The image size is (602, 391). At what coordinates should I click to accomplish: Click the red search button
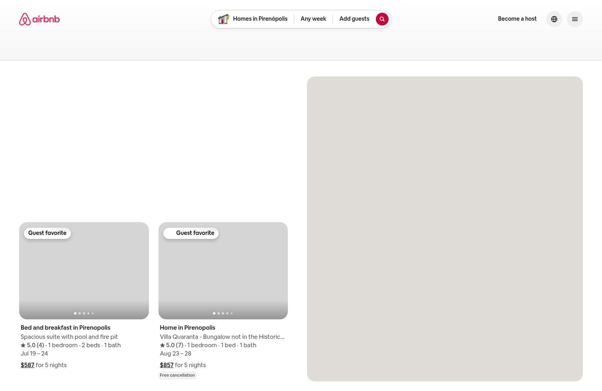tap(382, 19)
